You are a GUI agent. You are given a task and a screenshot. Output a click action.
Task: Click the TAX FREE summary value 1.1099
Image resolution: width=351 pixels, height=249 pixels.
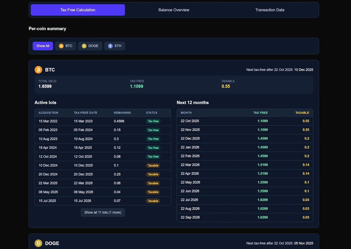pyautogui.click(x=137, y=86)
